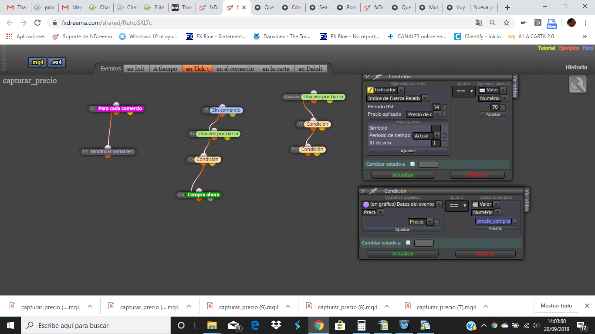Open the (en gráfico) Datos del evento dropdown
This screenshot has height=334, width=595.
439,204
